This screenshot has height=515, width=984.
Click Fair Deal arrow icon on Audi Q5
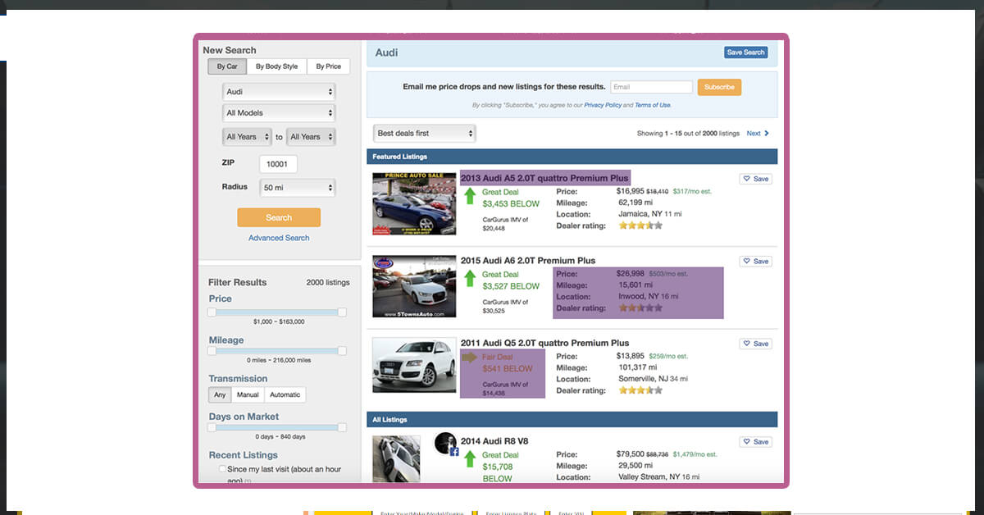[x=470, y=358]
